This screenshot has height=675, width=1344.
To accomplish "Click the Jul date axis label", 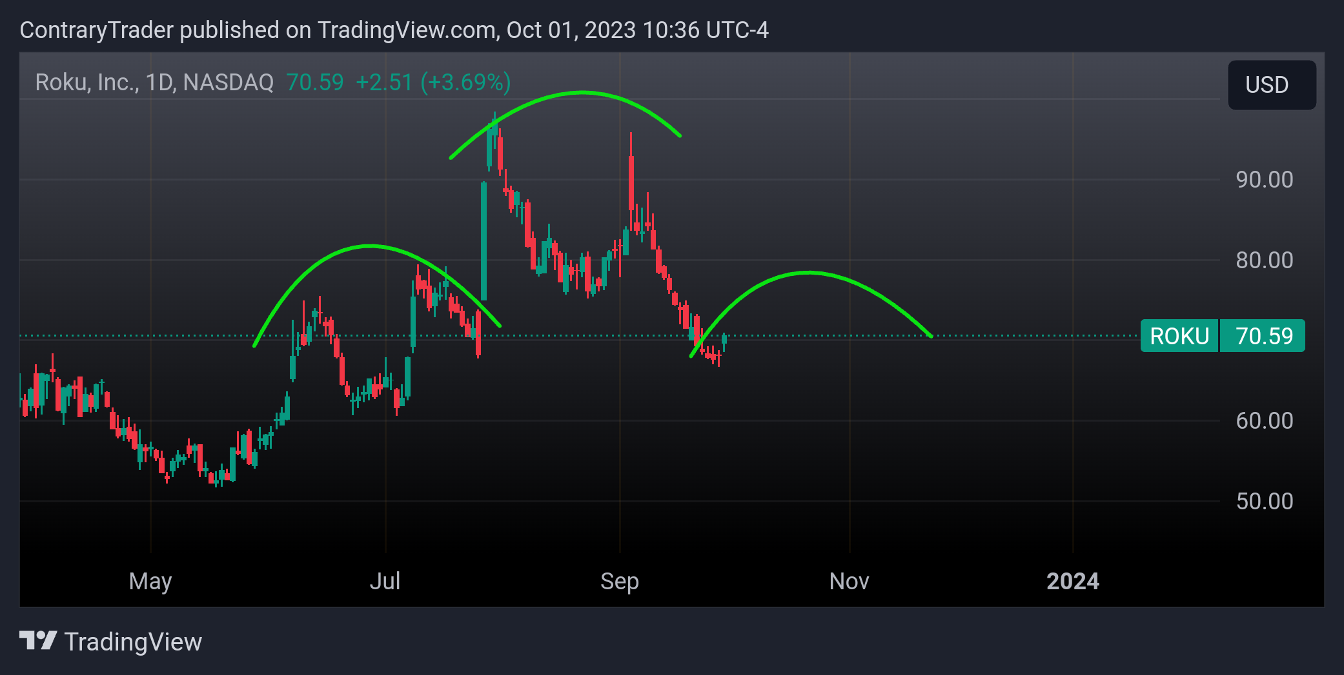I will (385, 581).
